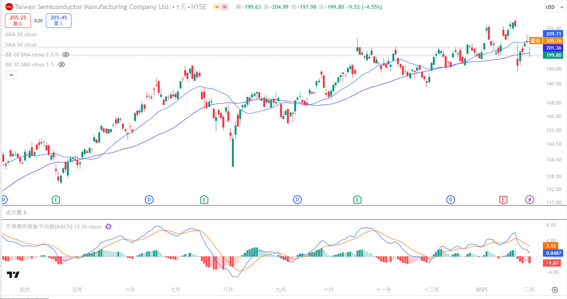The height and width of the screenshot is (299, 567).
Task: Click the 八月 time axis label
Action: 228,290
